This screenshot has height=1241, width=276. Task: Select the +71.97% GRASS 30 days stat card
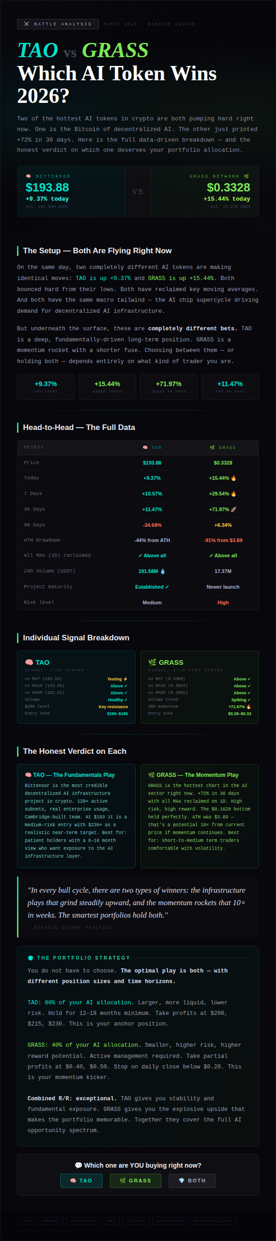168,387
